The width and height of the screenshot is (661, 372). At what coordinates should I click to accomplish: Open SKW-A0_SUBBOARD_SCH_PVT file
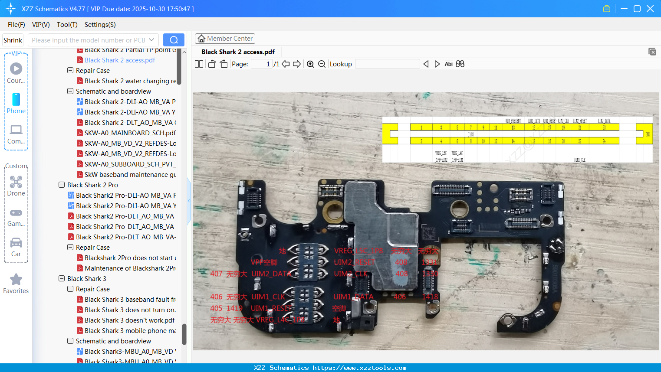(130, 164)
